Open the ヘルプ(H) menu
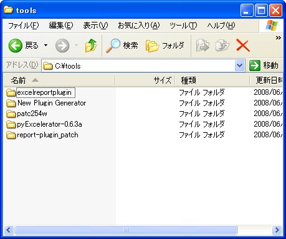286x239 pixels. (x=221, y=26)
